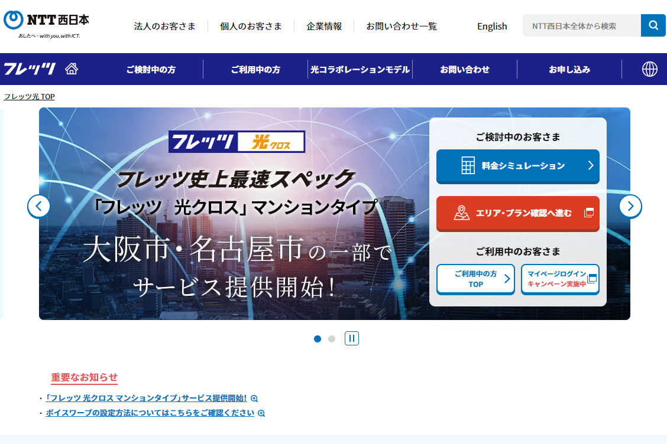Open the お申し込み menu item
Viewport: 667px width, 444px height.
[569, 68]
